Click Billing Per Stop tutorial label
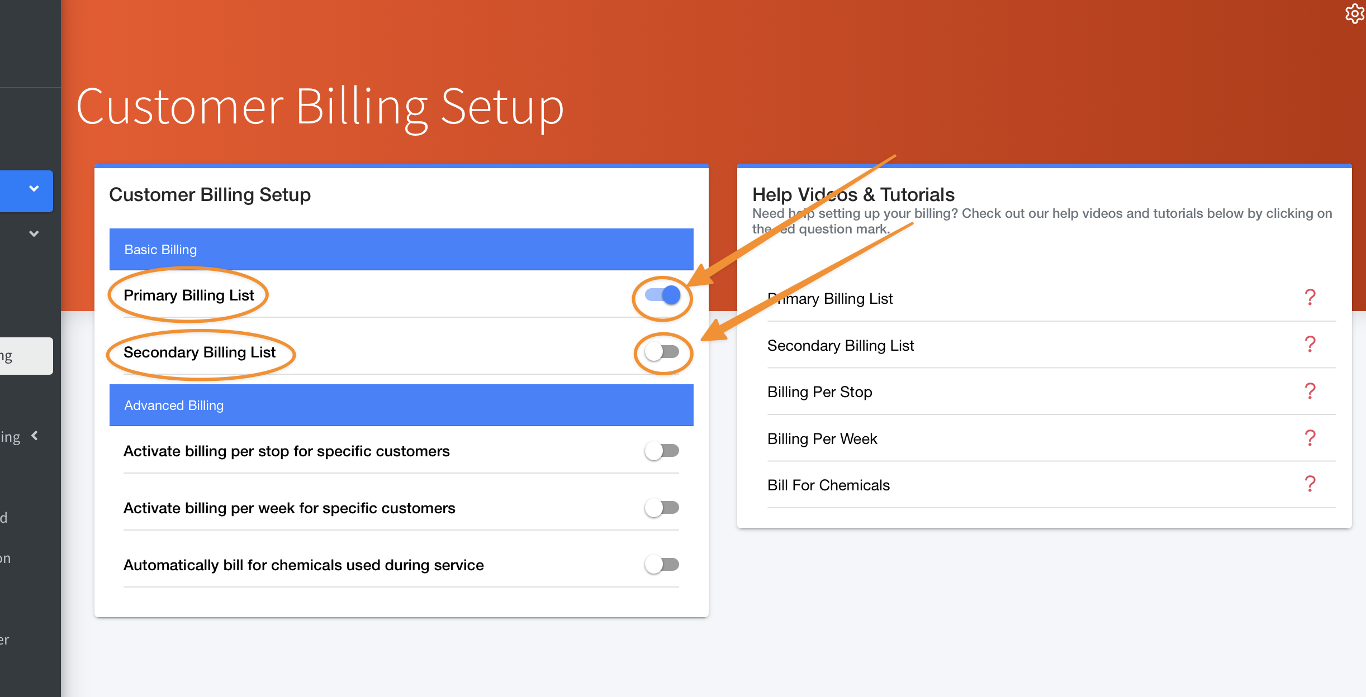This screenshot has width=1366, height=697. [819, 392]
